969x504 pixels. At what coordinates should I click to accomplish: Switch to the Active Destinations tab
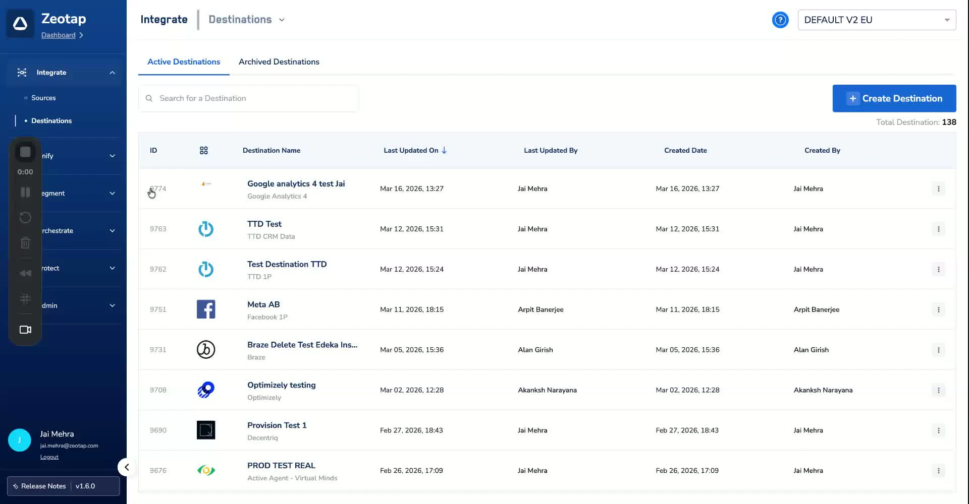pyautogui.click(x=184, y=61)
